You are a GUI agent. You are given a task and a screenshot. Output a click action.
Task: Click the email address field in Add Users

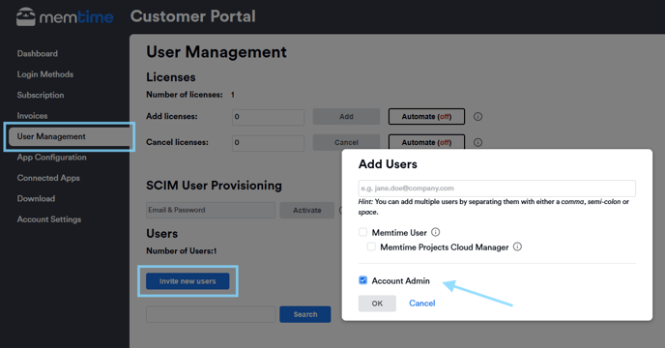497,188
